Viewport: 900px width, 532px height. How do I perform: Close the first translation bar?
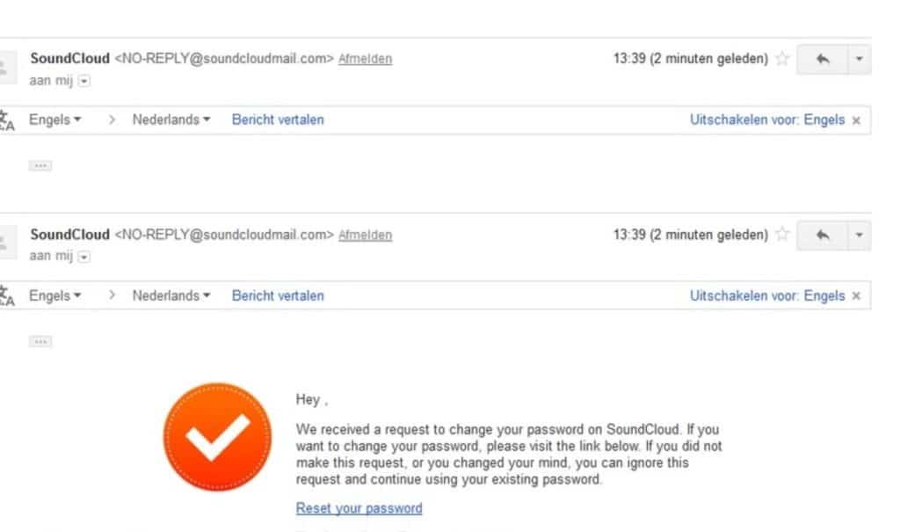(856, 120)
